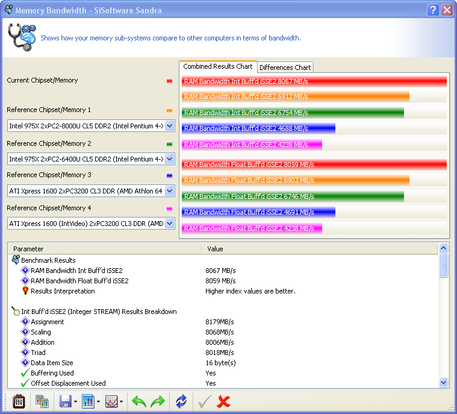Select the Scaling row

point(223,332)
